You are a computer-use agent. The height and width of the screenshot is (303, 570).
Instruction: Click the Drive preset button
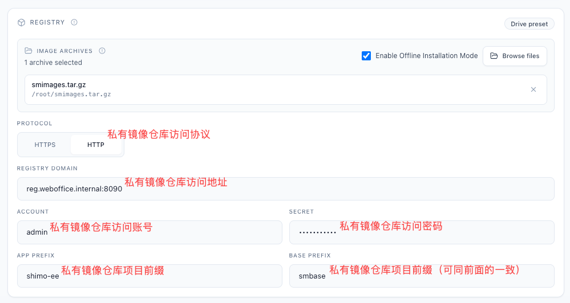[x=529, y=24]
